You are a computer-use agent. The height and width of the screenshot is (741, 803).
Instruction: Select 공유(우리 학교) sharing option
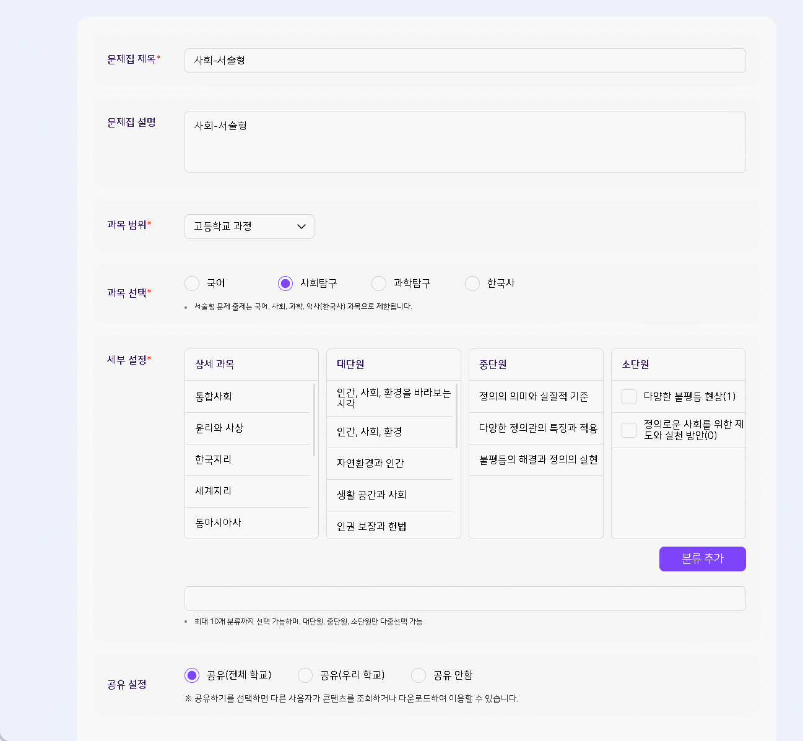point(305,675)
